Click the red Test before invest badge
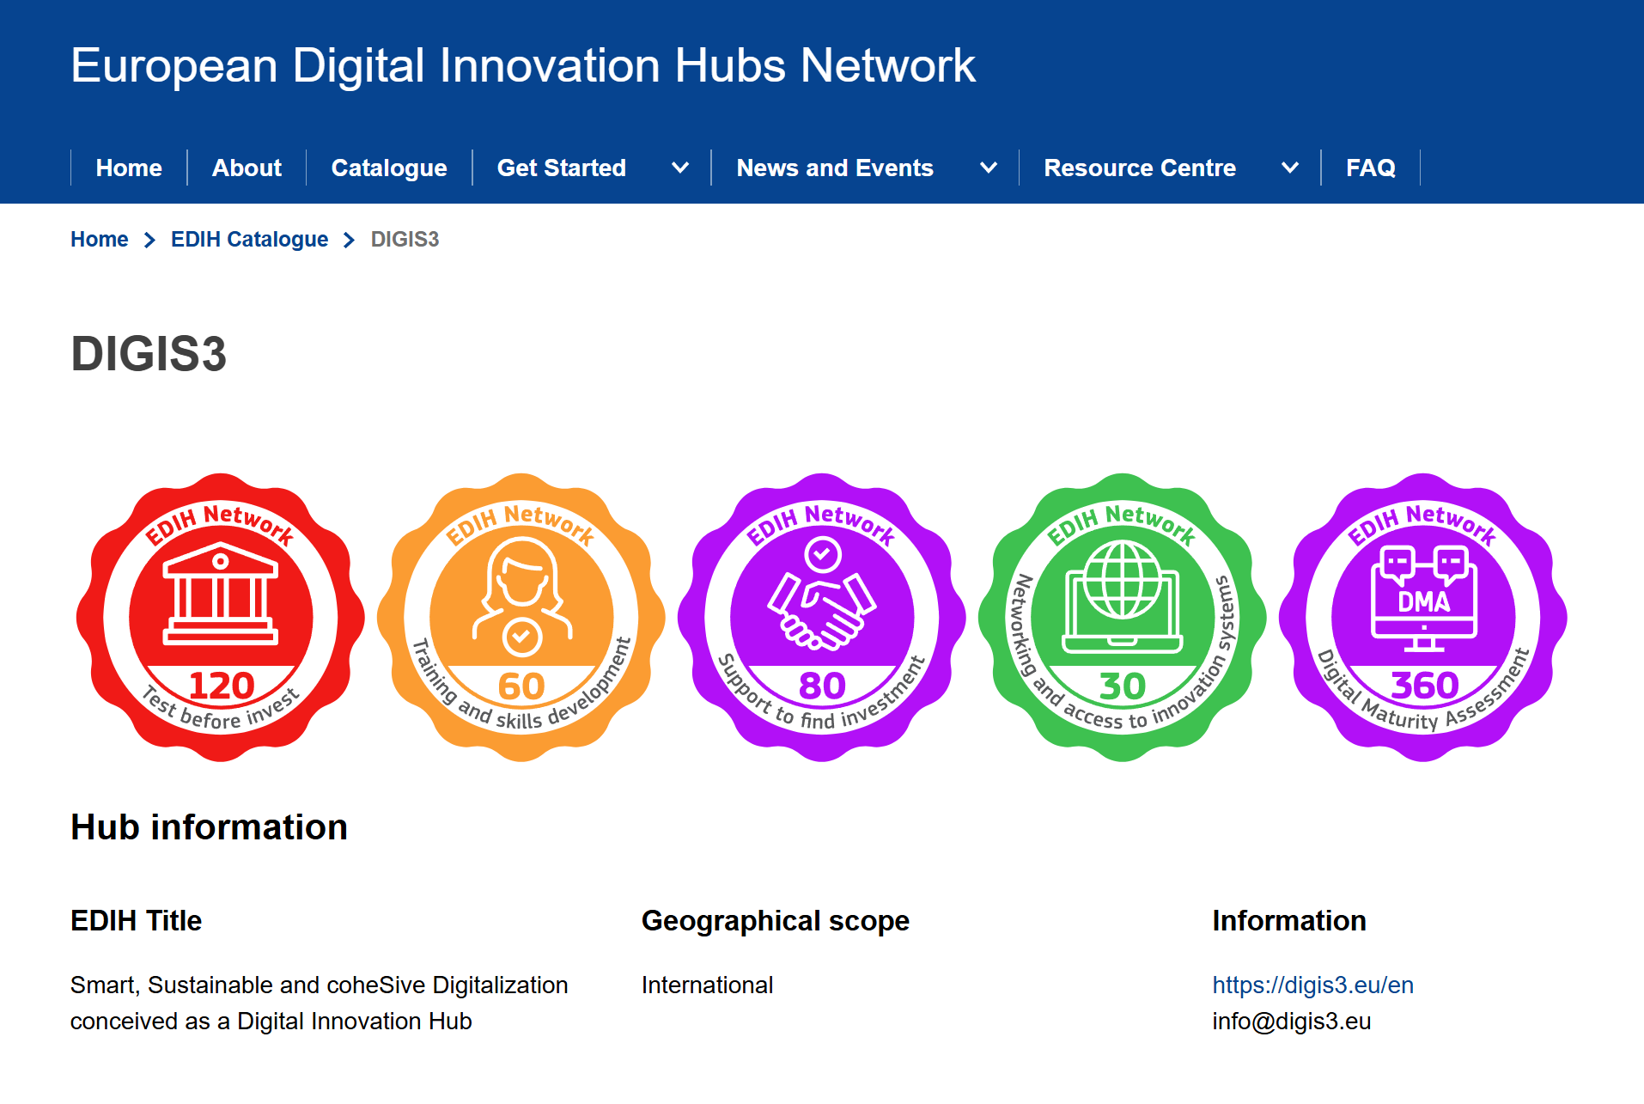The image size is (1644, 1104). click(221, 617)
